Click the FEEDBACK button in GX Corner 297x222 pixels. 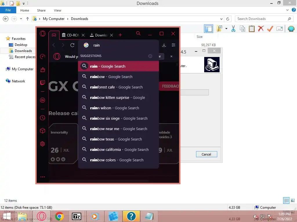click(169, 86)
